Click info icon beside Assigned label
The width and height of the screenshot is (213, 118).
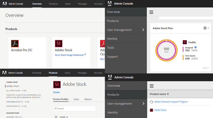[x=195, y=47]
